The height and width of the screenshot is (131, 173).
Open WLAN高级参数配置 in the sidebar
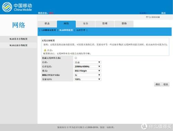point(18,45)
